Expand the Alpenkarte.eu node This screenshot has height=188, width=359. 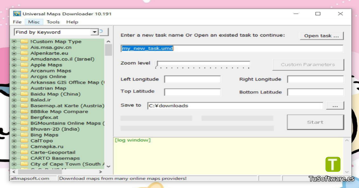14,53
